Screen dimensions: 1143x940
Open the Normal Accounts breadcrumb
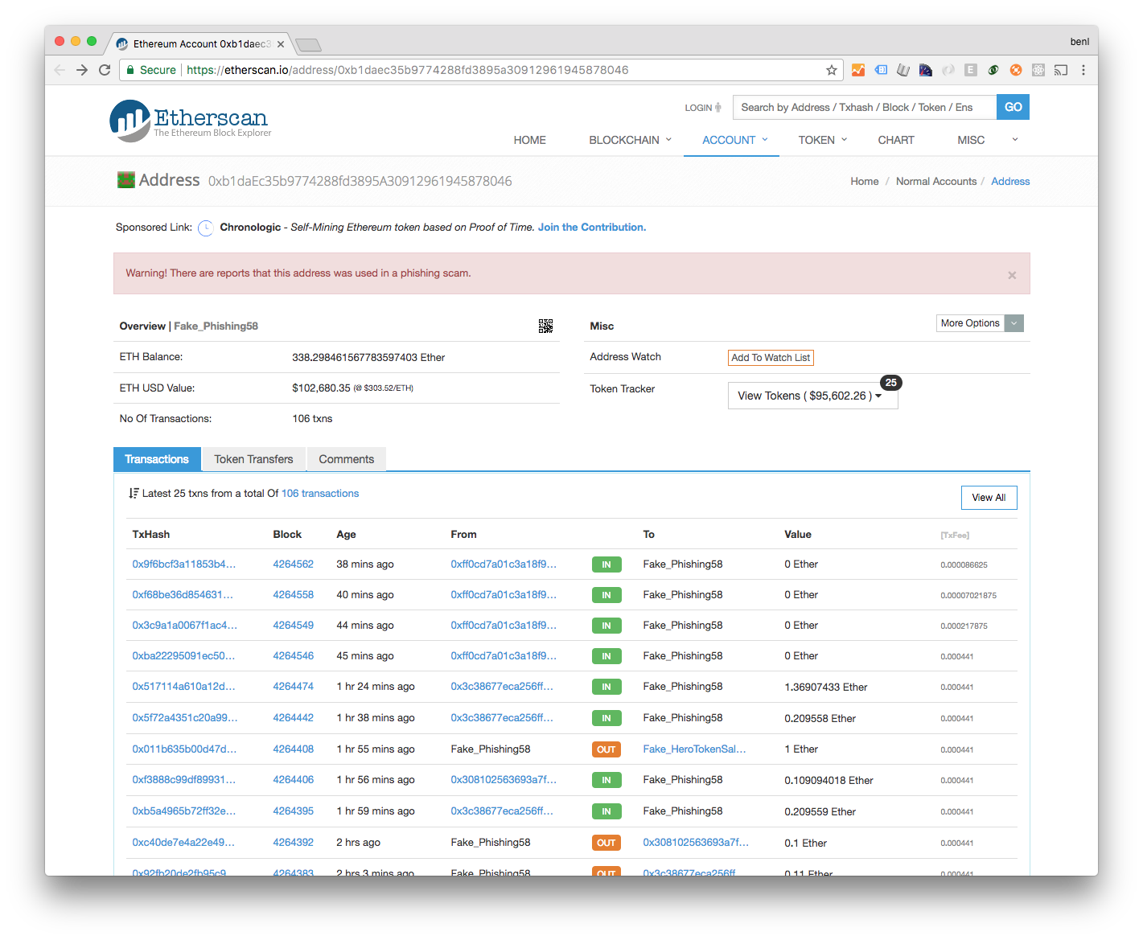point(936,182)
